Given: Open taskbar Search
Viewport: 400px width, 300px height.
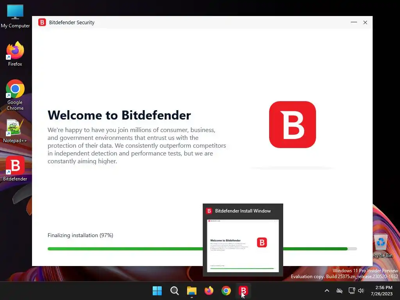Looking at the screenshot, I should [x=175, y=291].
